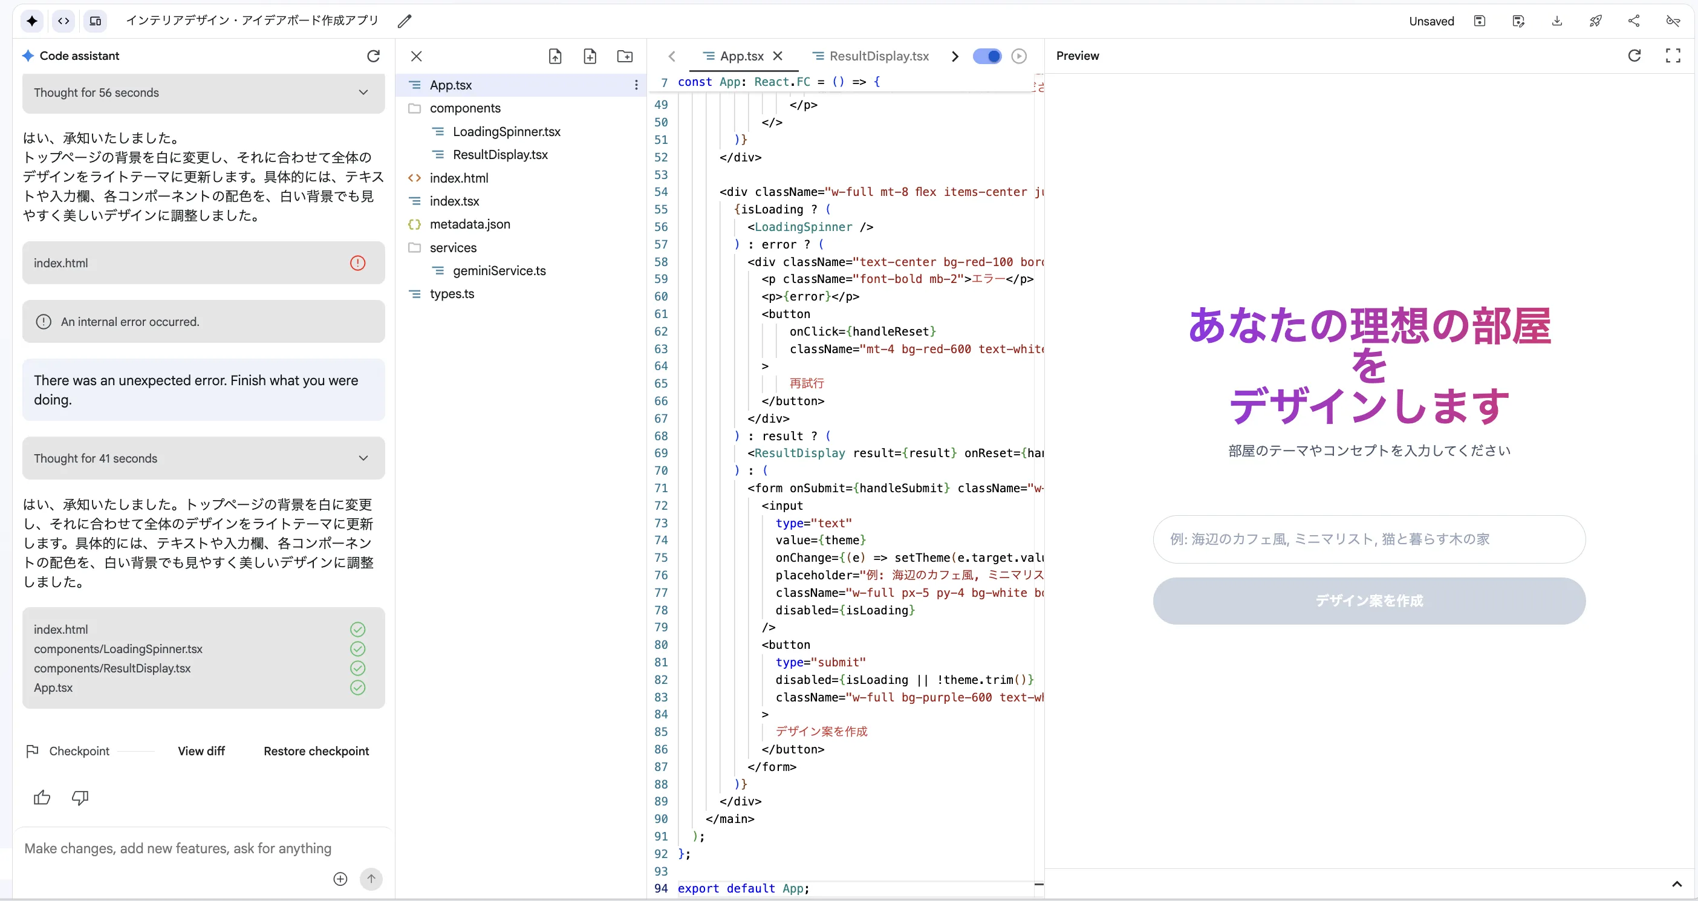1698x901 pixels.
Task: Click the thumbs up feedback icon
Action: point(42,798)
